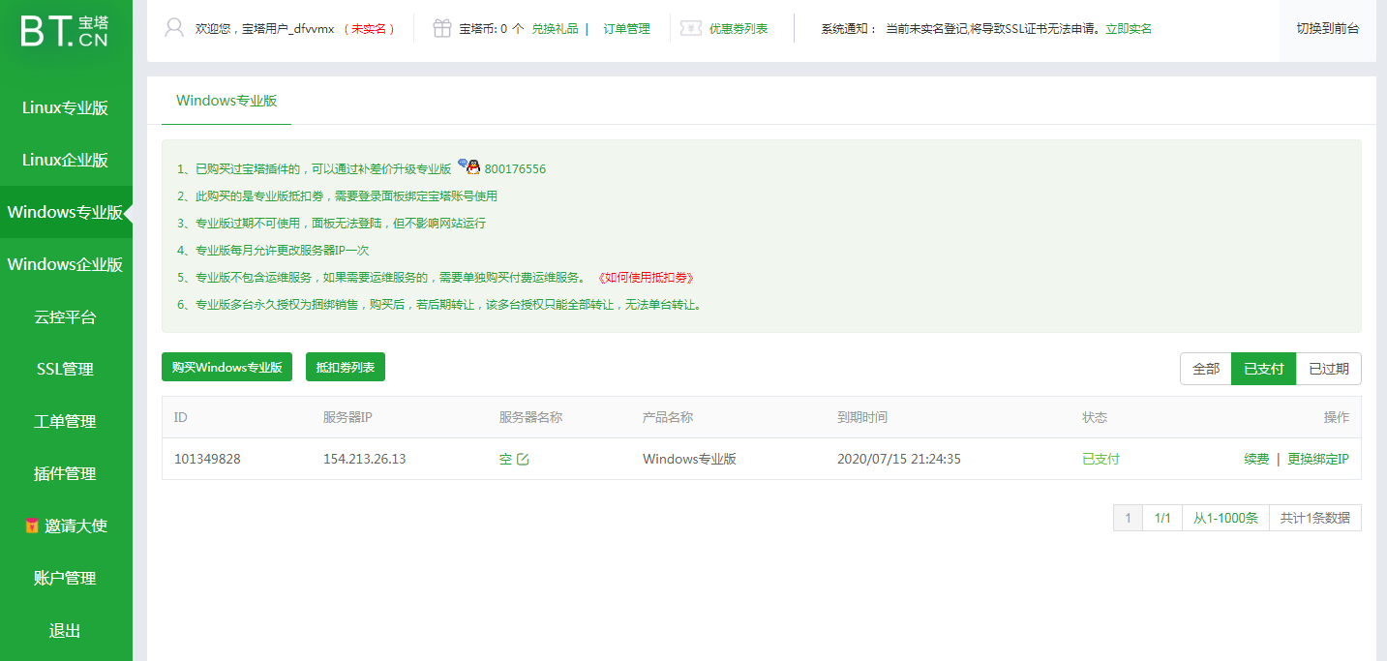Click the 共计1条数据 total count
The image size is (1387, 661).
click(1314, 518)
